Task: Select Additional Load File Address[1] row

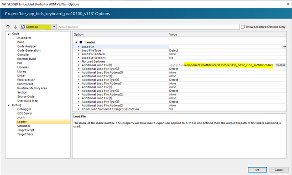Action: pos(179,84)
